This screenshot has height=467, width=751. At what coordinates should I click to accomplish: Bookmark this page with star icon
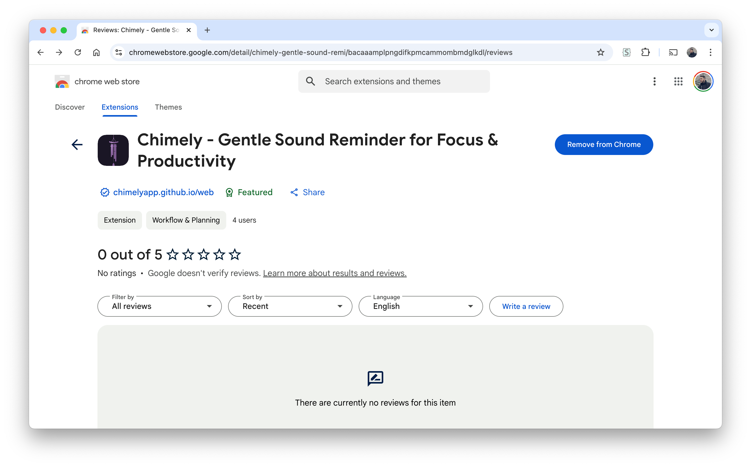600,52
